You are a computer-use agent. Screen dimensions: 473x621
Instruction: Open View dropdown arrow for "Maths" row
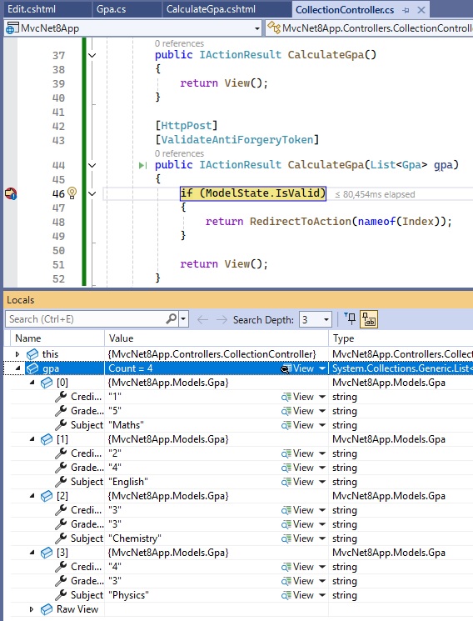pyautogui.click(x=322, y=425)
